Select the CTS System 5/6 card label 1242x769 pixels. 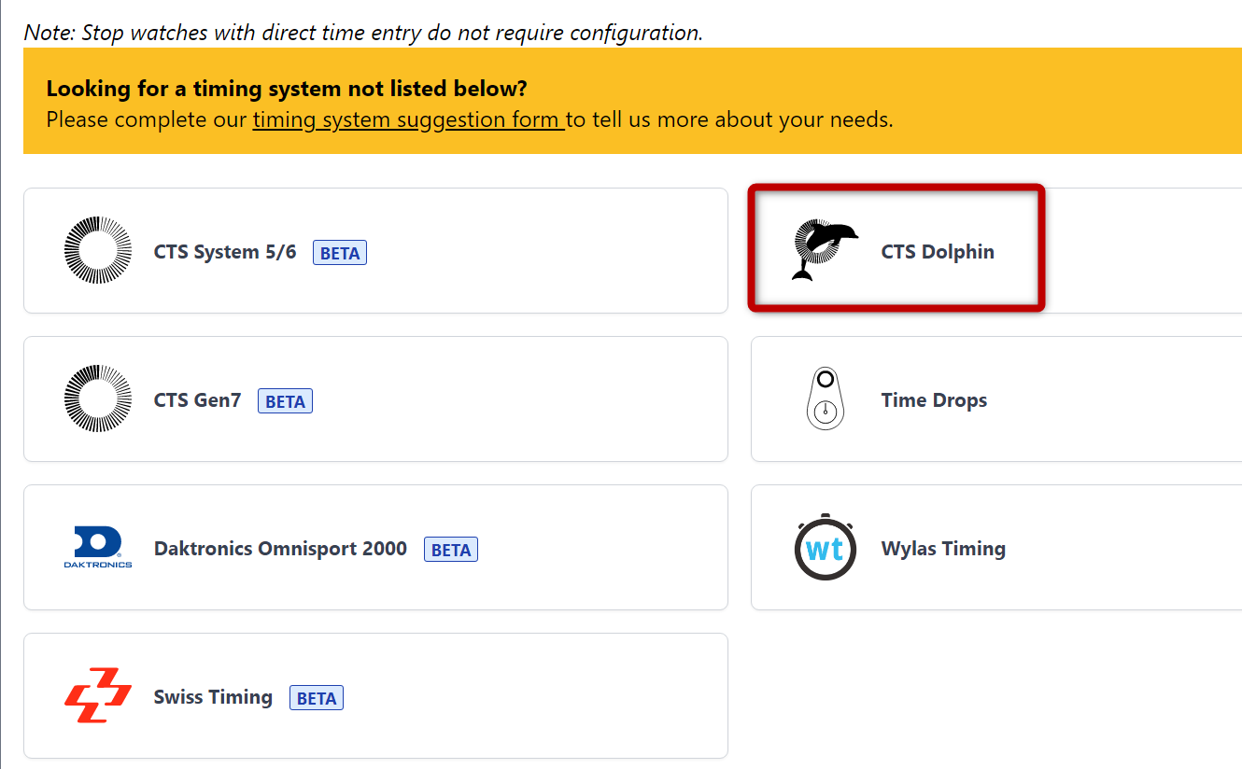click(225, 252)
